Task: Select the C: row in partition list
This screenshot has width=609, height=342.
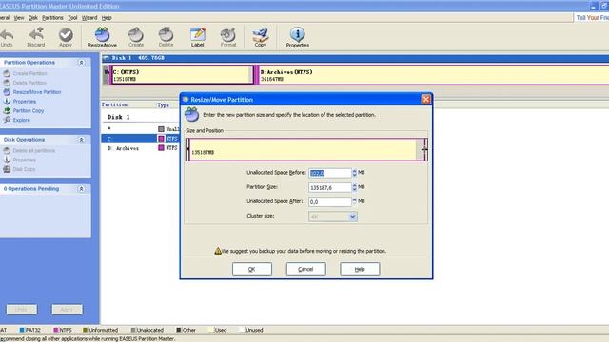Action: point(140,139)
